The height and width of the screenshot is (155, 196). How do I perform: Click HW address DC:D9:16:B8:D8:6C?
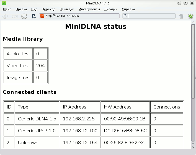coord(125,131)
